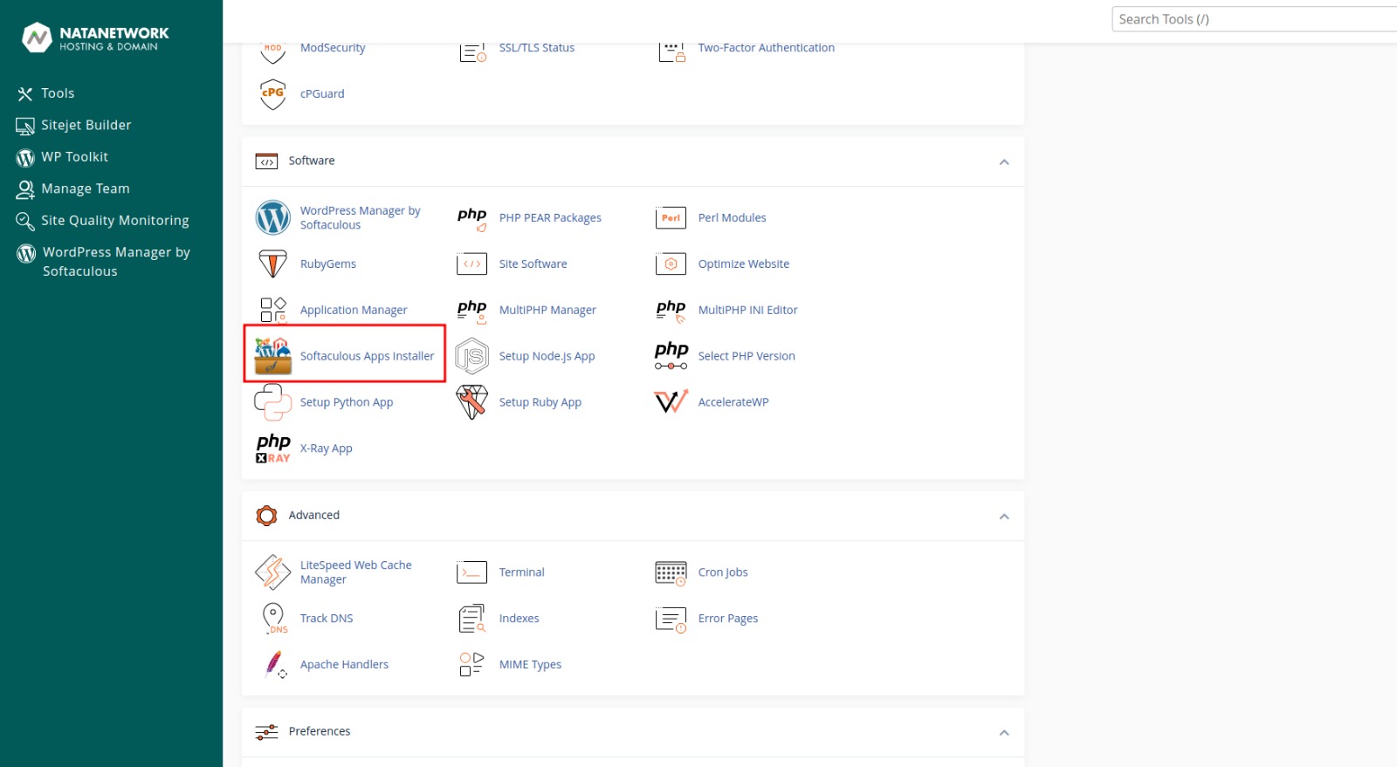Collapse the Software section
Screen dimensions: 1397x767
[1004, 162]
